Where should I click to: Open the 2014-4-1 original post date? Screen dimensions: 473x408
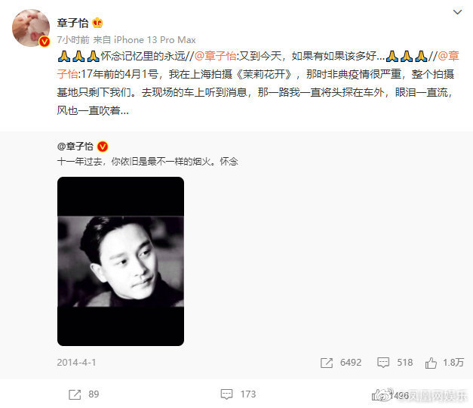(77, 363)
